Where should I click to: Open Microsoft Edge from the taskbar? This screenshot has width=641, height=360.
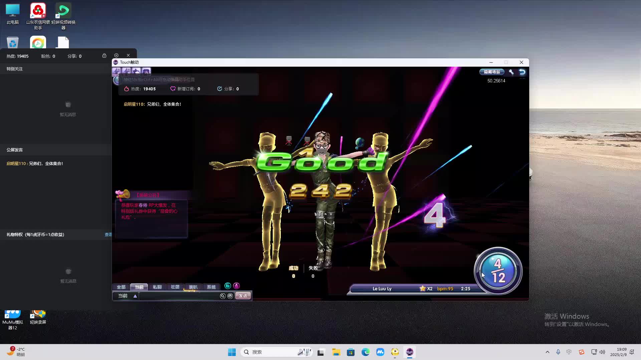pyautogui.click(x=365, y=352)
